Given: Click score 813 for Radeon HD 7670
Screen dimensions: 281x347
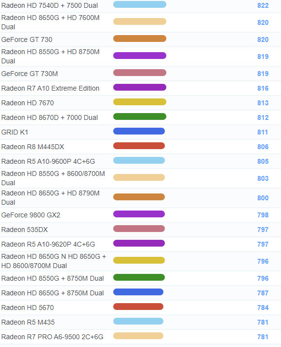Looking at the screenshot, I should click(263, 103).
